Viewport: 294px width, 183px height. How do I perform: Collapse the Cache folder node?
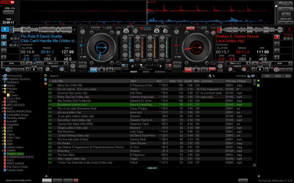click(3, 92)
